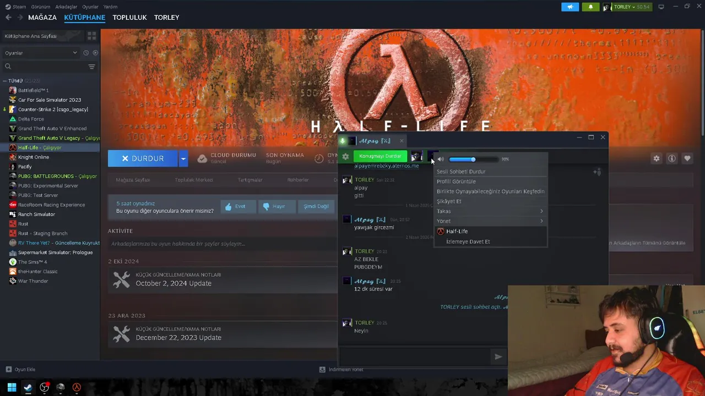The height and width of the screenshot is (396, 705).
Task: Open the dropdown arrow beside DURDUR button
Action: (183, 158)
